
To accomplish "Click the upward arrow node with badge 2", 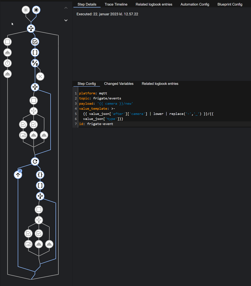I will click(18, 174).
